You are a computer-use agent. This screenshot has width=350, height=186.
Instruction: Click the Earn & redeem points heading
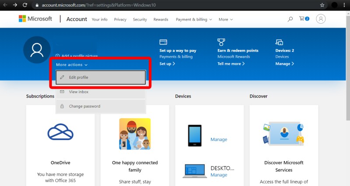coord(238,50)
